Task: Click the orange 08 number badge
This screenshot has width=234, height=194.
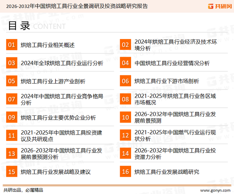Action: pos(125,99)
